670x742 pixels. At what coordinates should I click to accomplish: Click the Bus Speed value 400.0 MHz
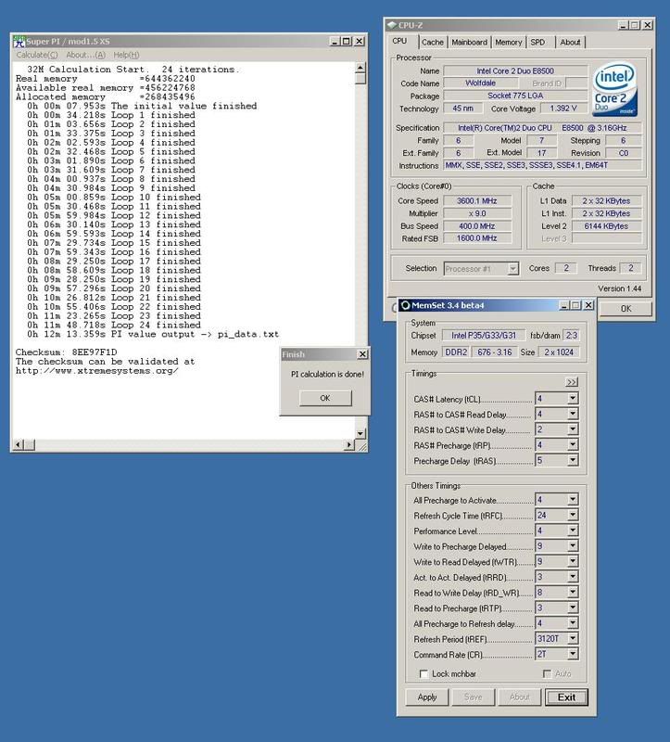(x=477, y=226)
